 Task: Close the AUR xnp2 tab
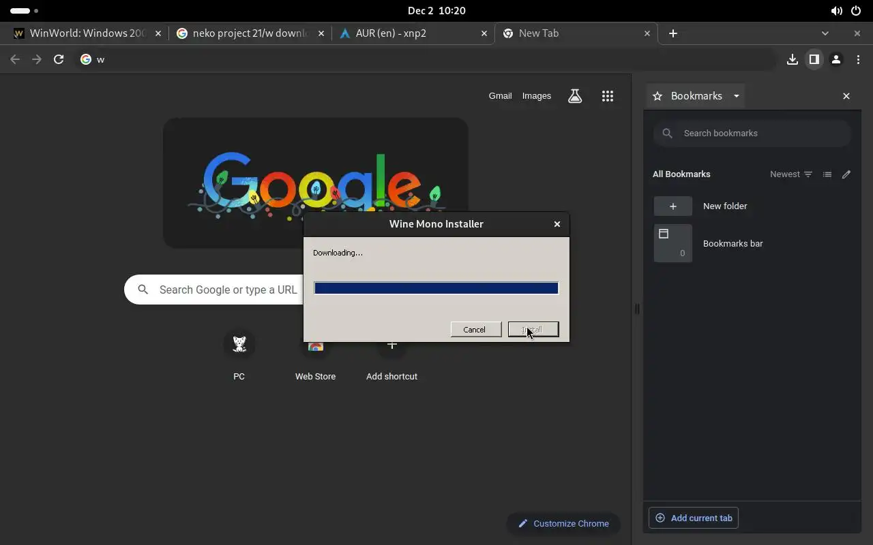coord(484,33)
